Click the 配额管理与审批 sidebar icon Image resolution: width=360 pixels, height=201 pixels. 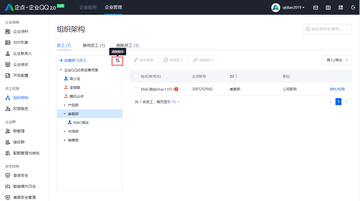(x=8, y=153)
